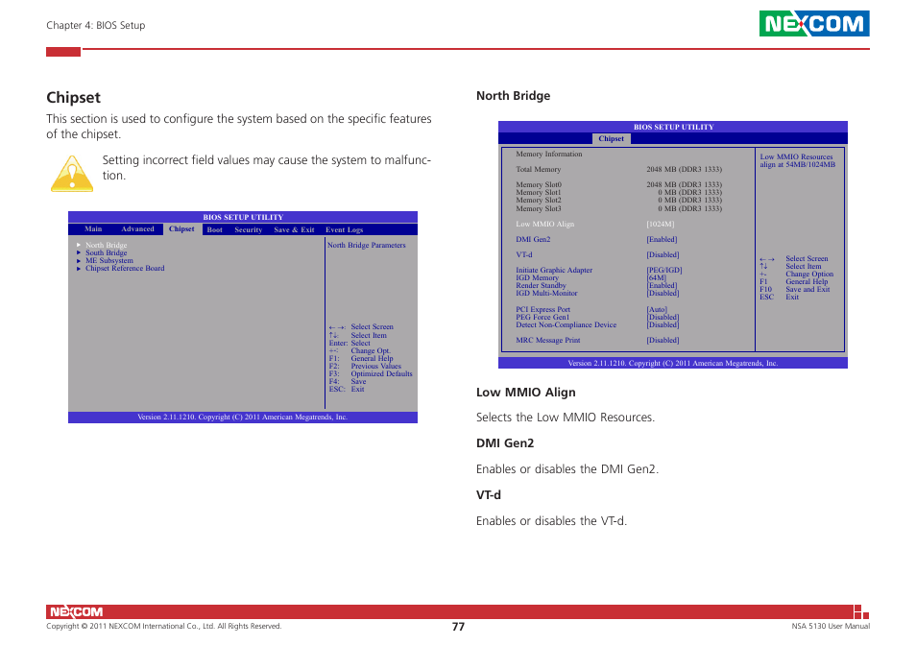Toggle Render Standby [Enabled] value
This screenshot has height=645, width=916.
pyautogui.click(x=662, y=285)
